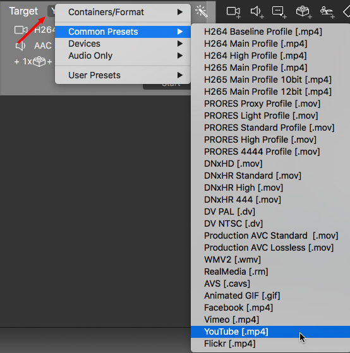This screenshot has height=353, width=350.
Task: Select PRORES Proxy Profile [.mov]
Action: 270,104
